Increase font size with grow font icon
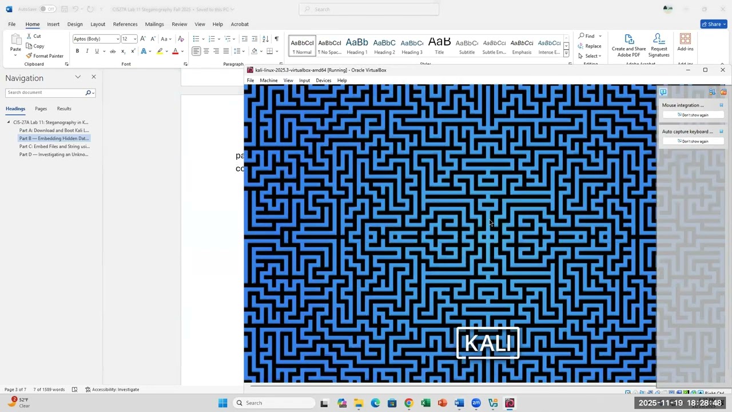 143,38
